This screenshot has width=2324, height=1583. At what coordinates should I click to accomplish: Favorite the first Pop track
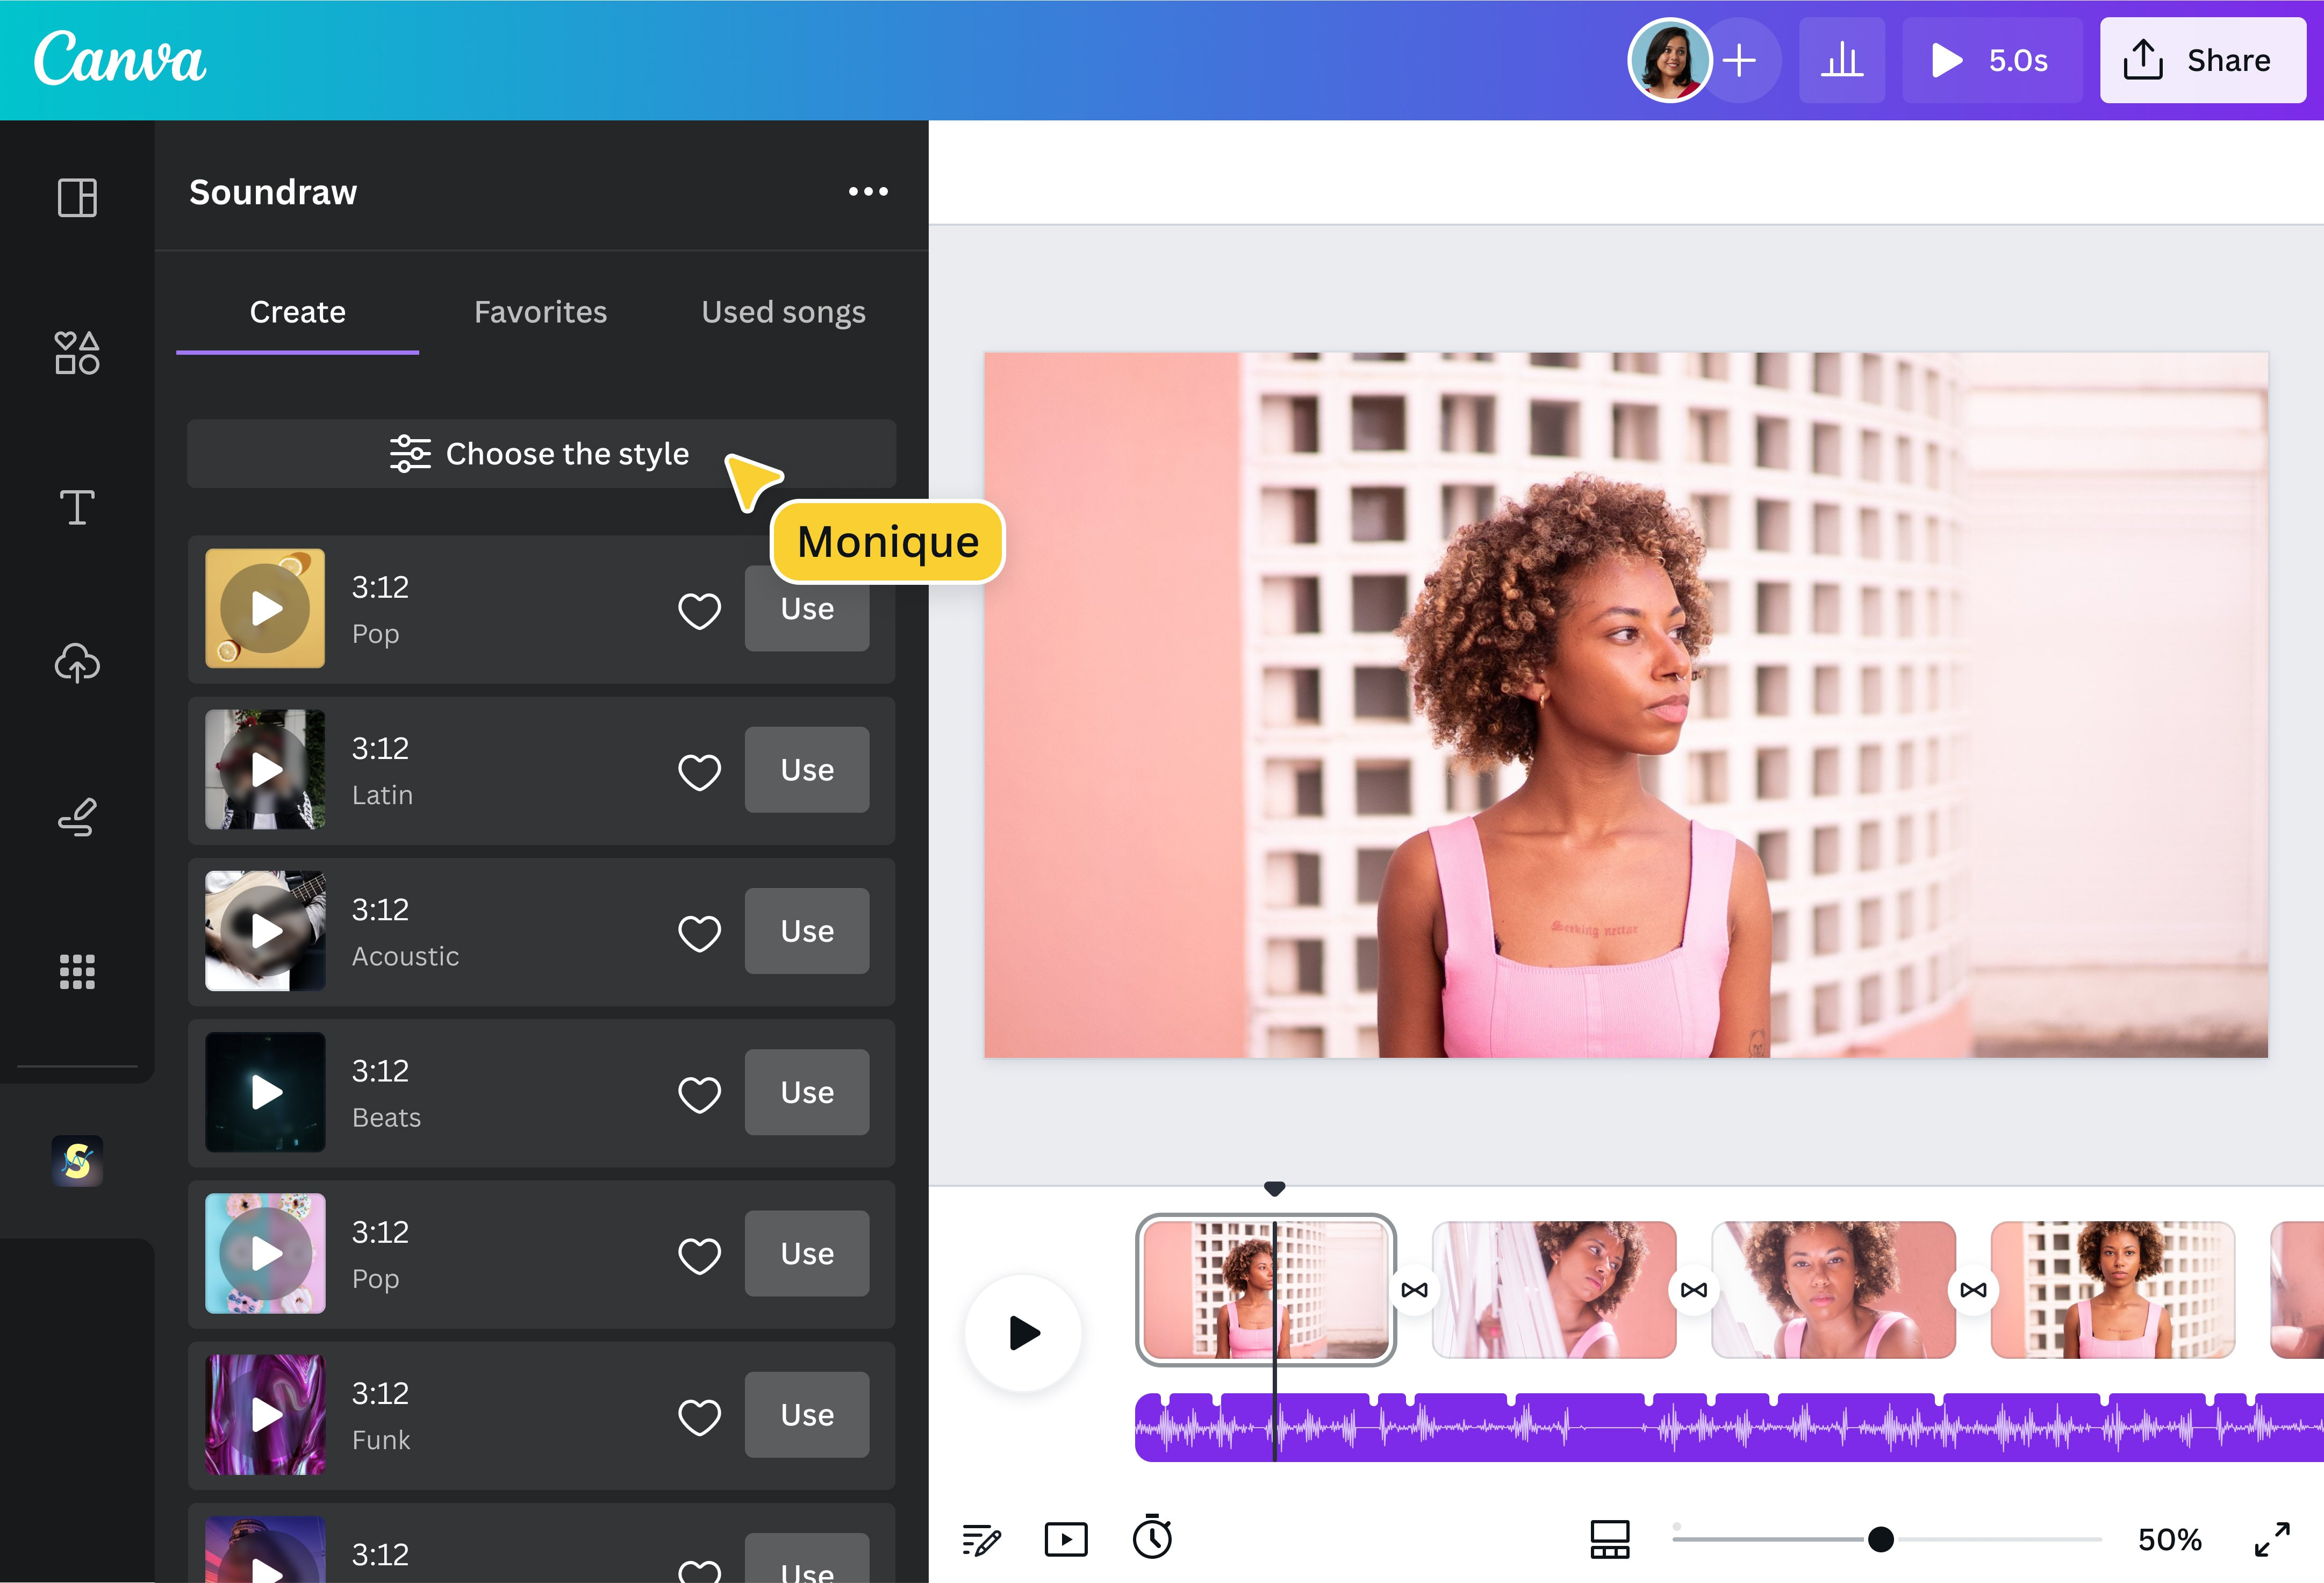pyautogui.click(x=699, y=609)
